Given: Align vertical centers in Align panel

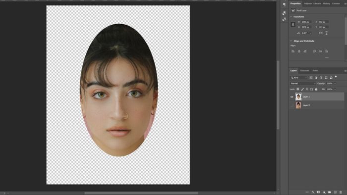Looking at the screenshot, I should [320, 51].
